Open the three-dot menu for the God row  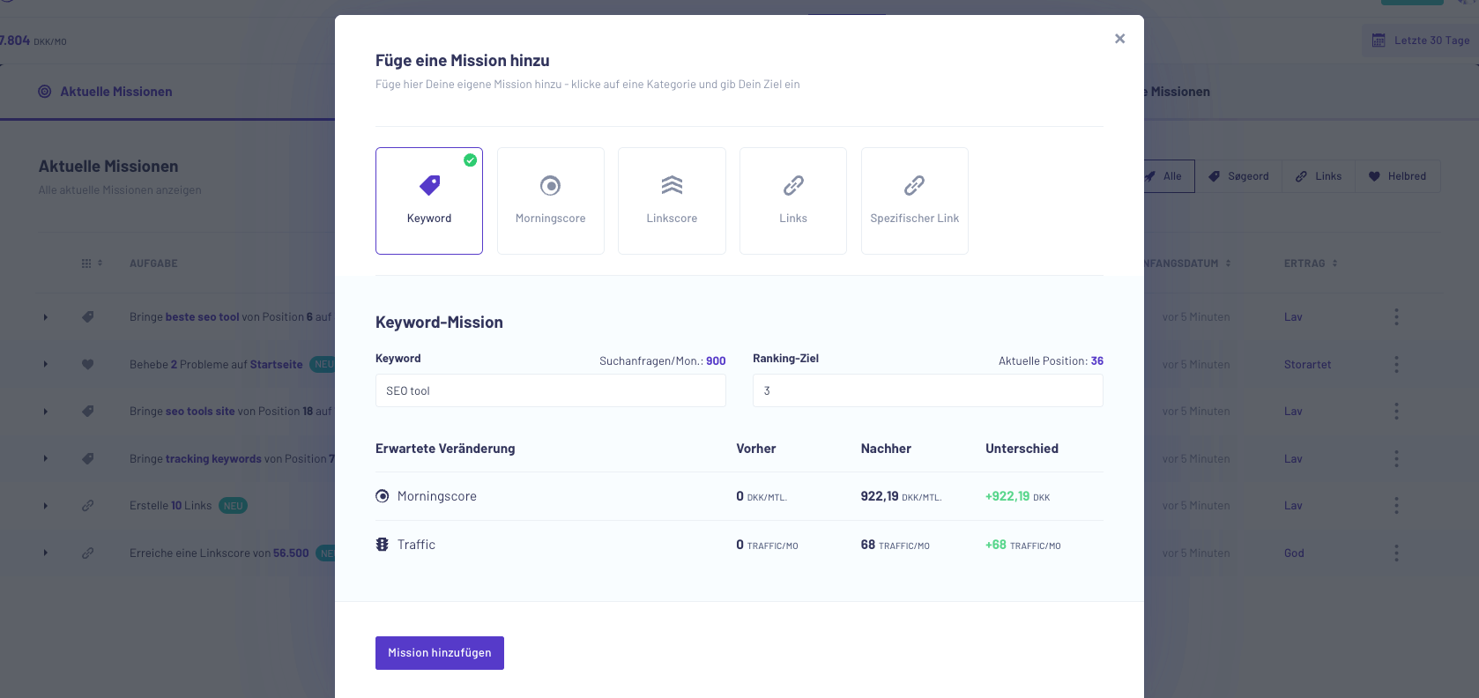pyautogui.click(x=1396, y=553)
